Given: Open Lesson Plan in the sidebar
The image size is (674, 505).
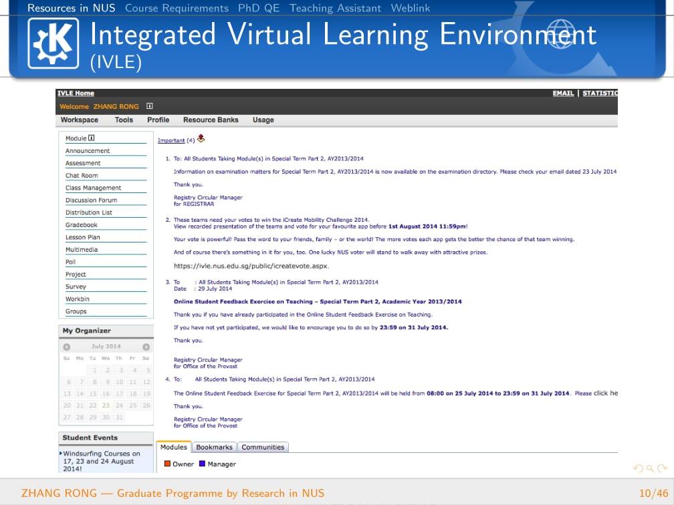Looking at the screenshot, I should [82, 237].
